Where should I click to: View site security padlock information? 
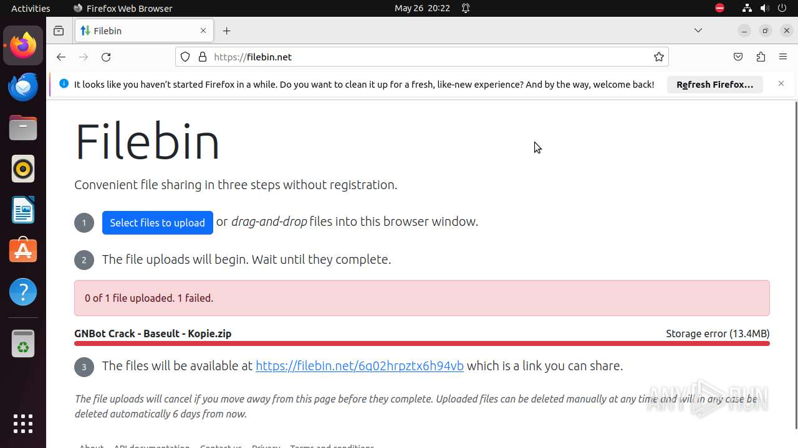[x=202, y=57]
